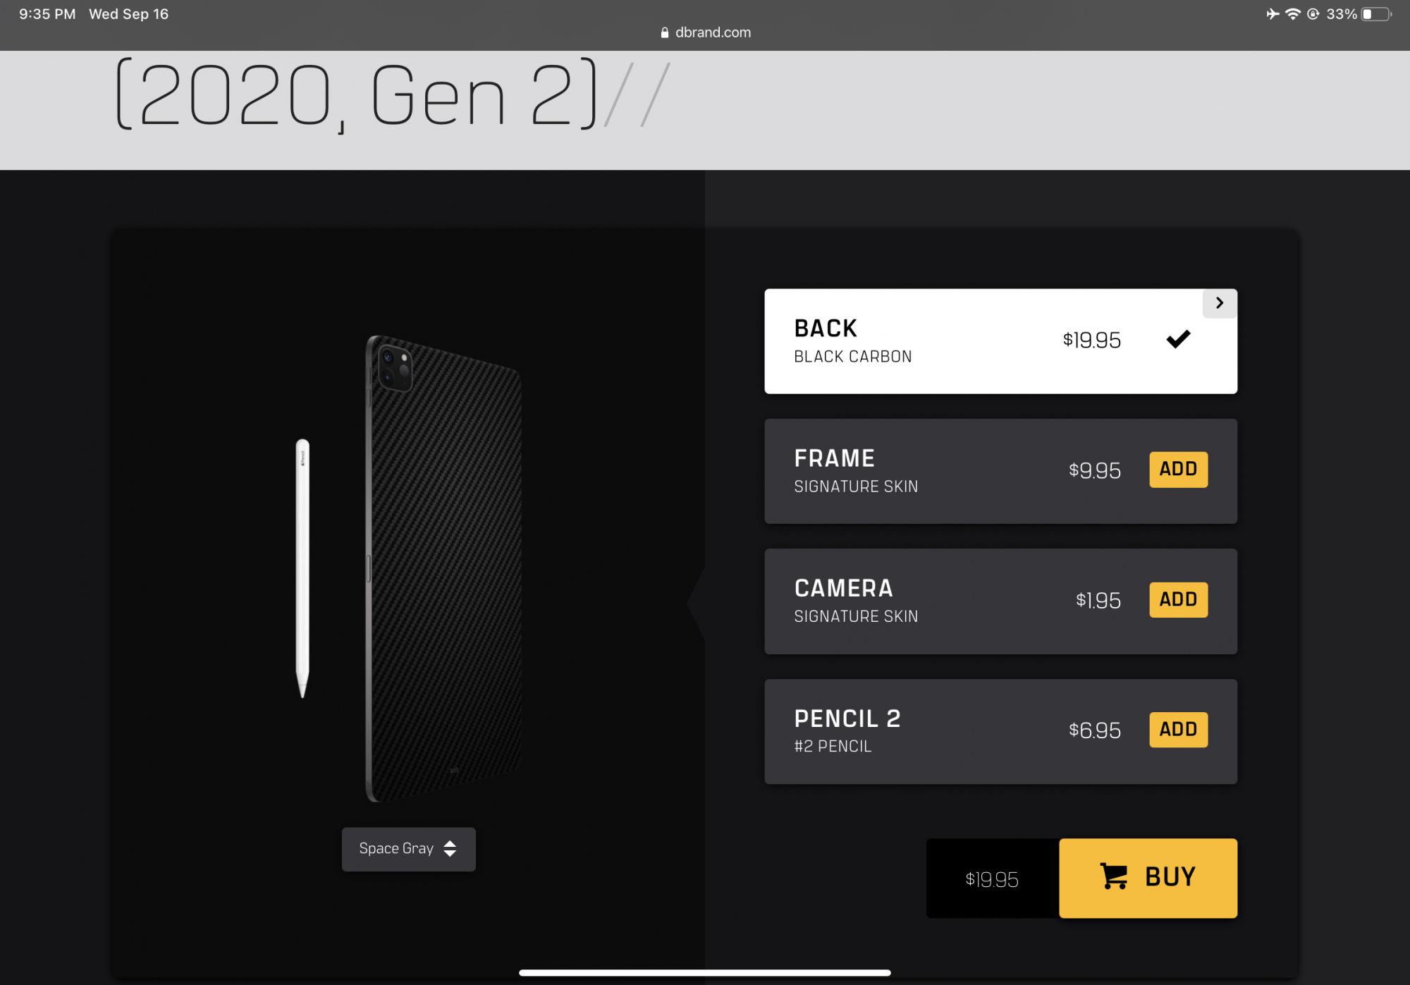The image size is (1410, 985).
Task: Add the Frame signature skin
Action: pyautogui.click(x=1178, y=470)
